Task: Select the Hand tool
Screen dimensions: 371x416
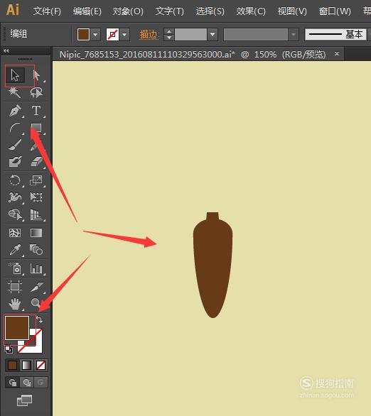Action: pyautogui.click(x=15, y=304)
